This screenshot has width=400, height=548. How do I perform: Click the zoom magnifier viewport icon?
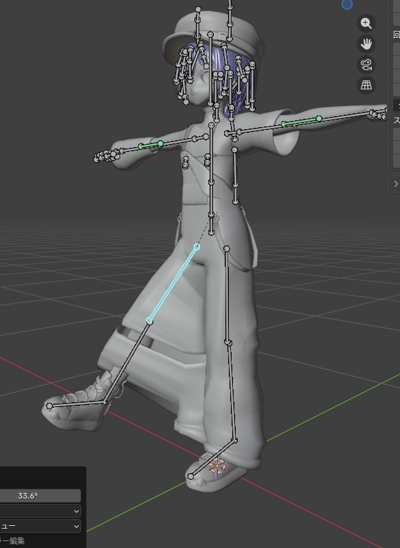click(x=366, y=23)
